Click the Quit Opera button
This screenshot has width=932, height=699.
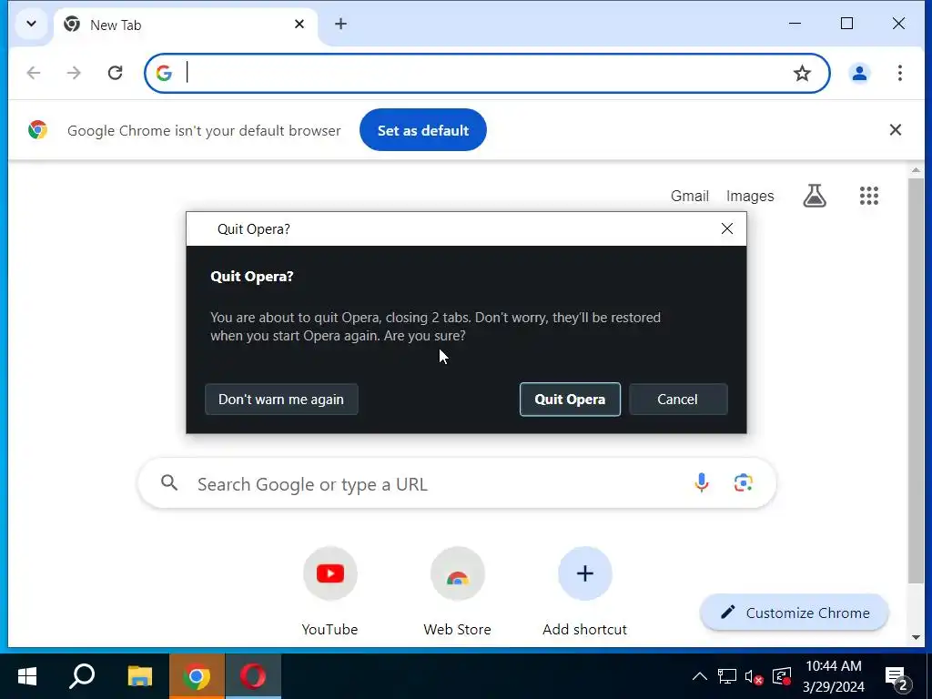point(570,400)
